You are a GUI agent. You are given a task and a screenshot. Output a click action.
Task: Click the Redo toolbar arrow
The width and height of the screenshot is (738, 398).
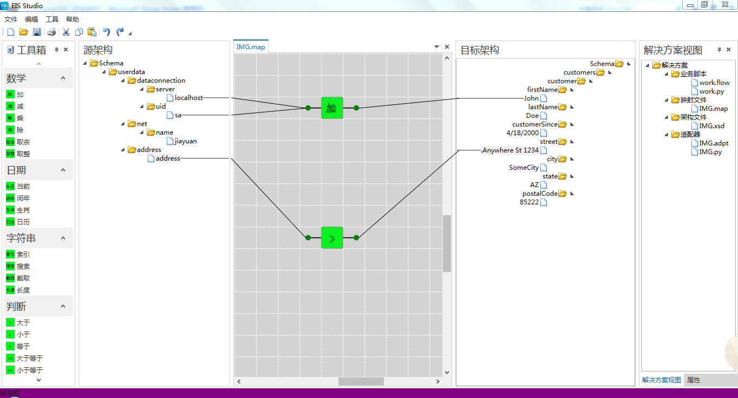click(120, 32)
